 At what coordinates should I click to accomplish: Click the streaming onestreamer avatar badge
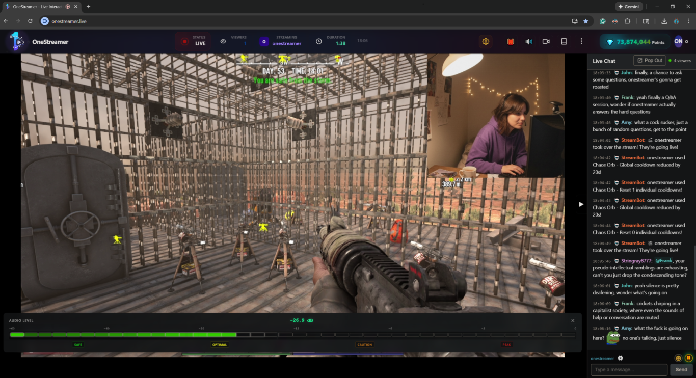[264, 42]
